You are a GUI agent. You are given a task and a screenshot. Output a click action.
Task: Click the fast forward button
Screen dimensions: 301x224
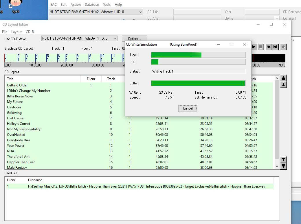pyautogui.click(x=283, y=47)
